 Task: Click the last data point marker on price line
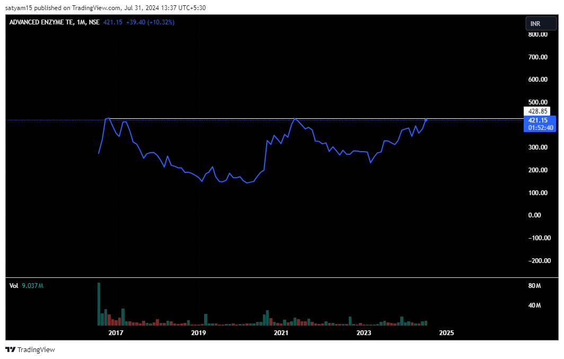pyautogui.click(x=426, y=120)
